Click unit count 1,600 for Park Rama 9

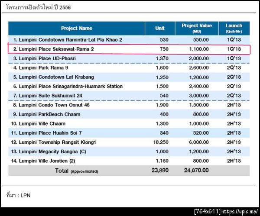tap(162, 68)
